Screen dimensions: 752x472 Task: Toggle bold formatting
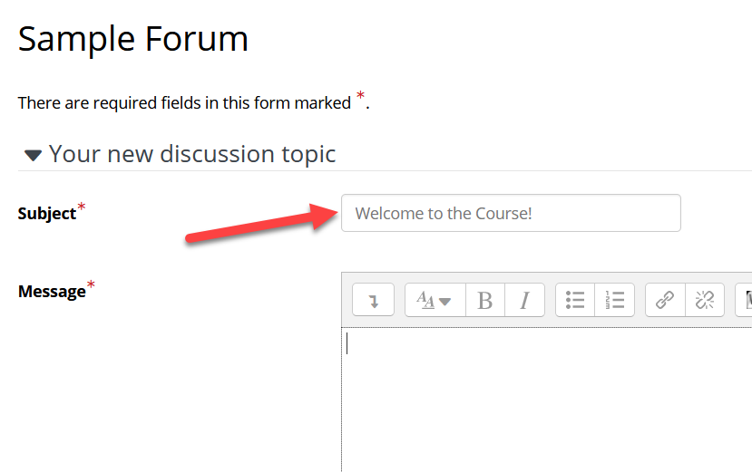click(485, 300)
